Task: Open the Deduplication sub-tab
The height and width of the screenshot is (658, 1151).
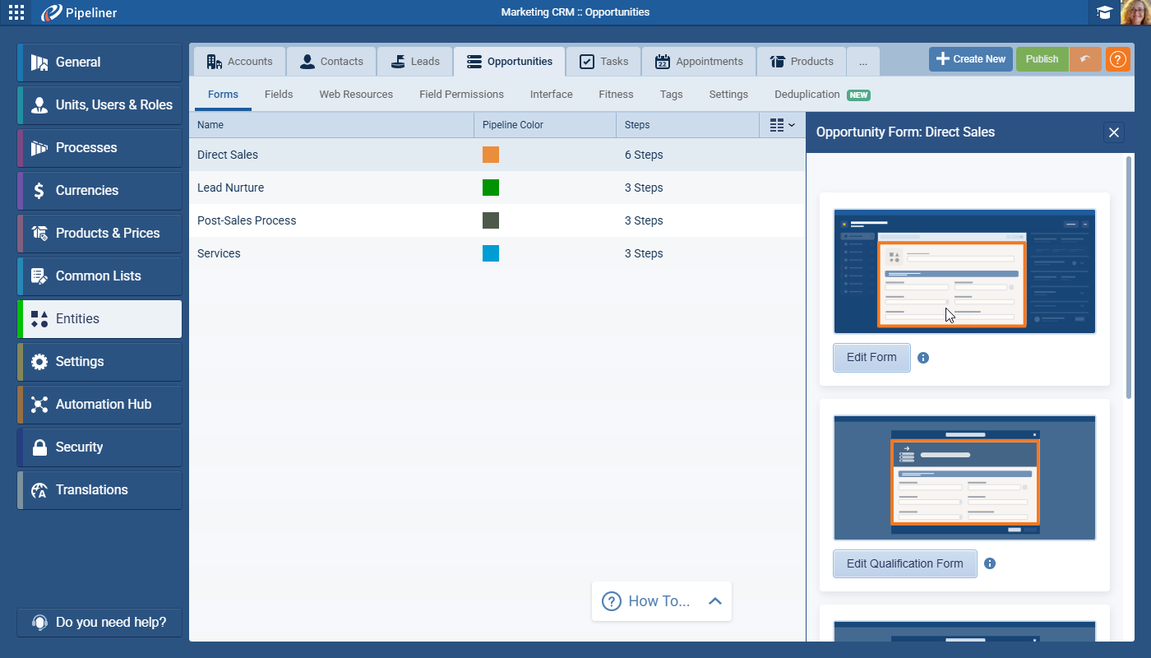Action: (x=821, y=95)
